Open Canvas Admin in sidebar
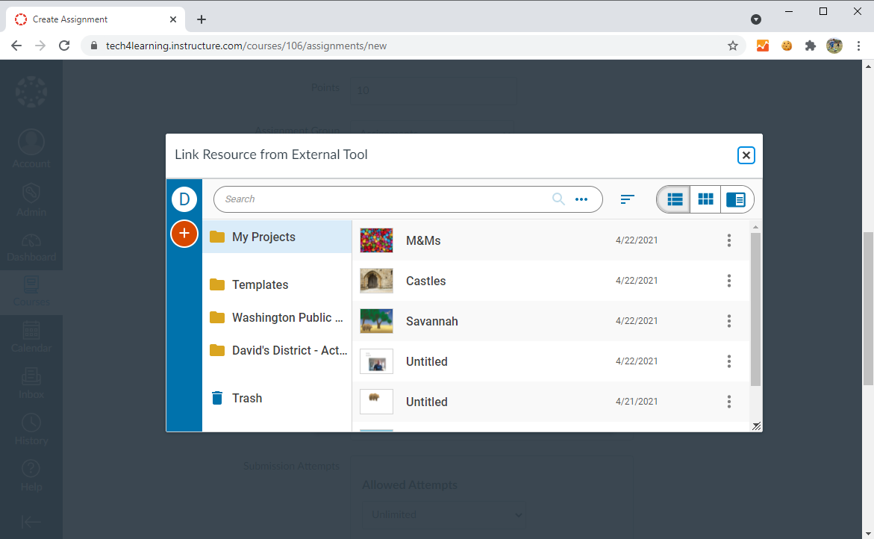The width and height of the screenshot is (874, 539). [x=31, y=200]
